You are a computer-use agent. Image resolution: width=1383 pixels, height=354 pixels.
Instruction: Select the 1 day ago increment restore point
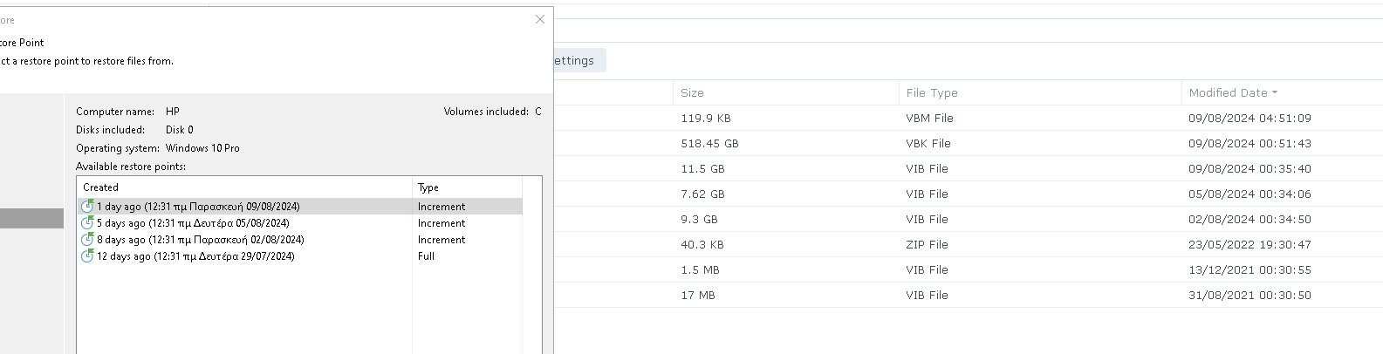[299, 207]
